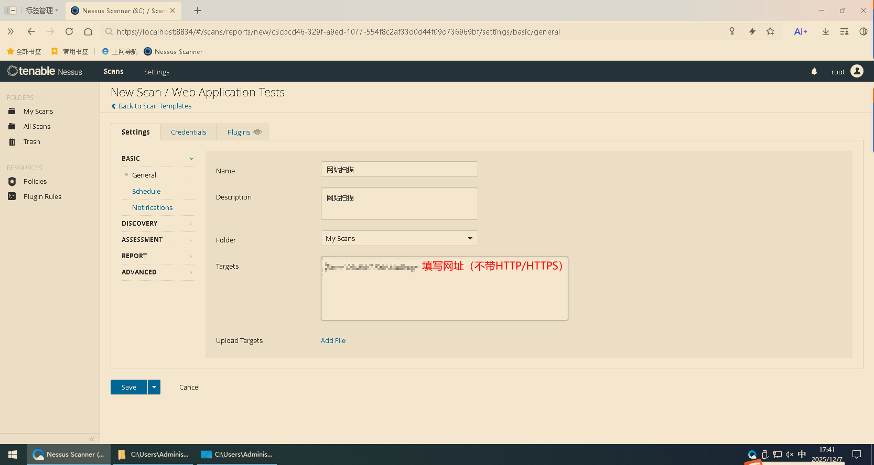Open the Plugin Rules icon

pos(12,197)
